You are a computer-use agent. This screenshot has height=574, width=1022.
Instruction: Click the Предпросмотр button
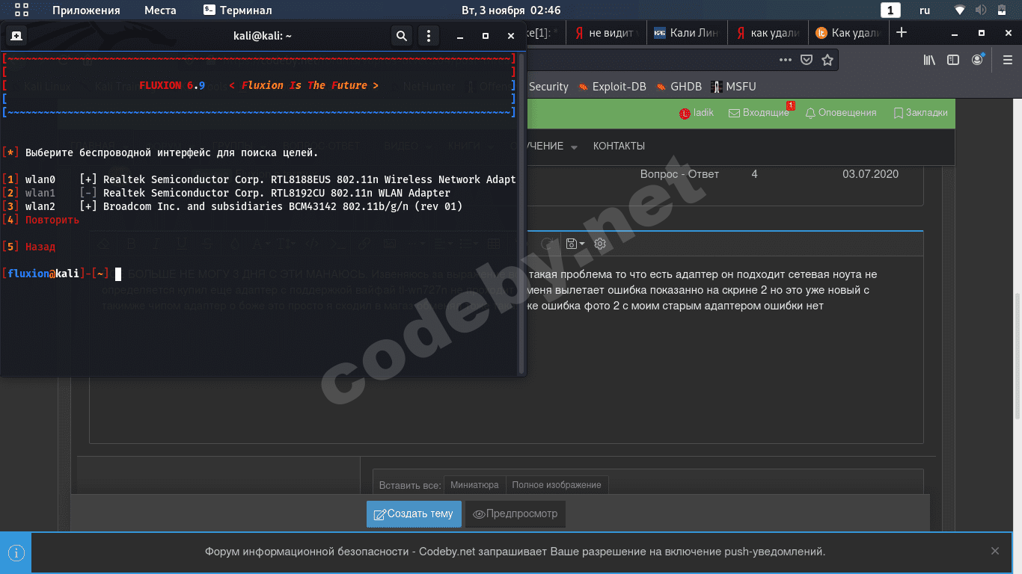click(515, 514)
